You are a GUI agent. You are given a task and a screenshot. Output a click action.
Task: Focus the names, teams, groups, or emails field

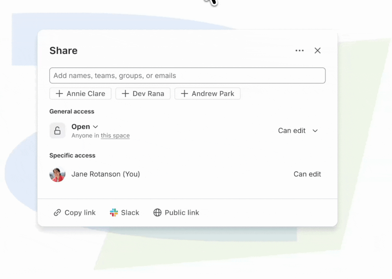click(x=188, y=75)
